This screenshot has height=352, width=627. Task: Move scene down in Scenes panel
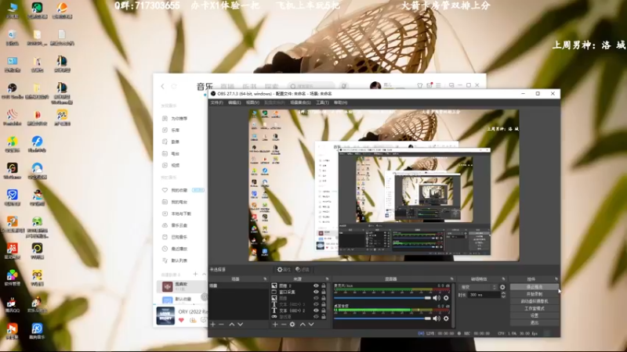pyautogui.click(x=240, y=325)
